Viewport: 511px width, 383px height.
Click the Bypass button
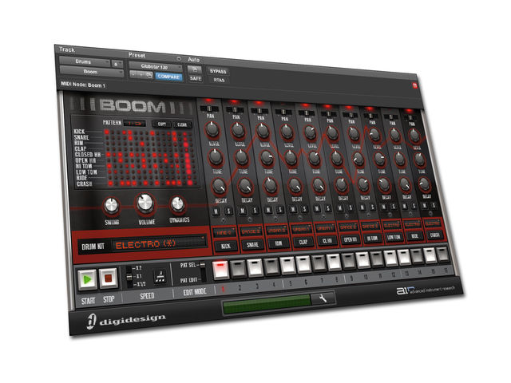[x=218, y=71]
